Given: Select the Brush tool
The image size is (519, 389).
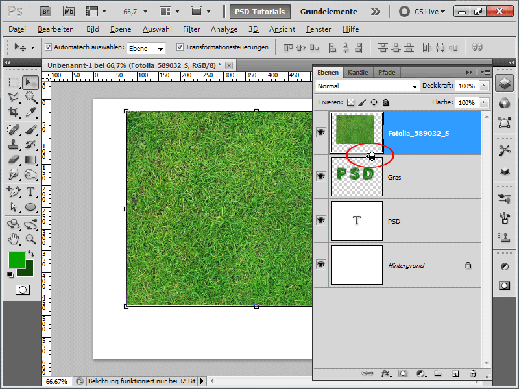Looking at the screenshot, I should click(30, 129).
